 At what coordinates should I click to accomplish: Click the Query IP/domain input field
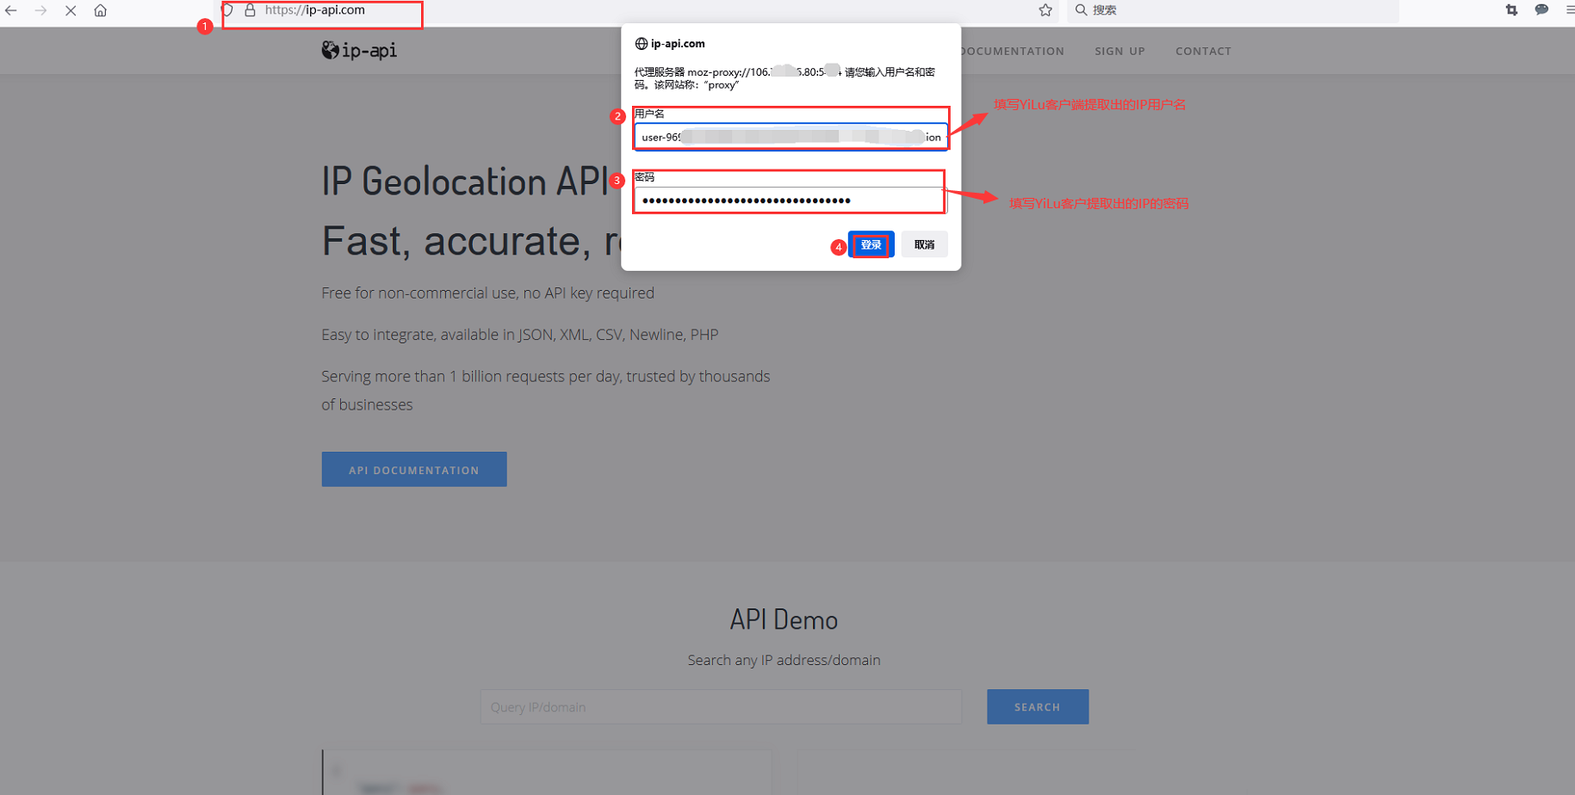721,707
